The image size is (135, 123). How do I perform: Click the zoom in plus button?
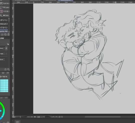point(32,117)
